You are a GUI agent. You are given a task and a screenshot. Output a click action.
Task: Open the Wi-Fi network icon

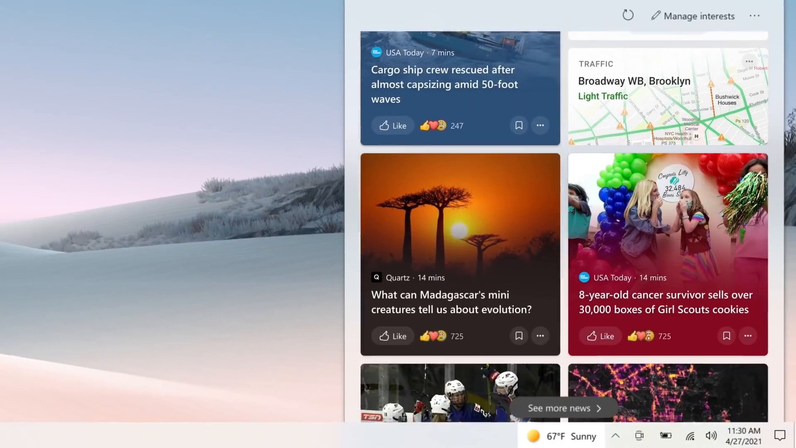click(690, 436)
